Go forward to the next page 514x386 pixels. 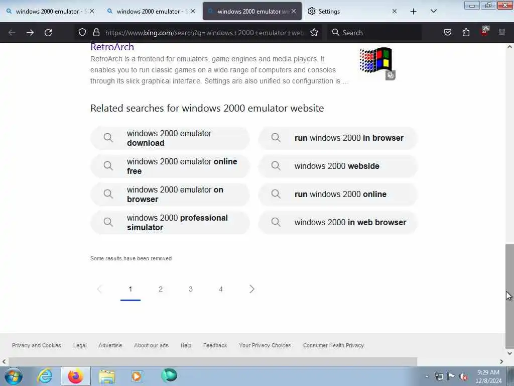(30, 33)
